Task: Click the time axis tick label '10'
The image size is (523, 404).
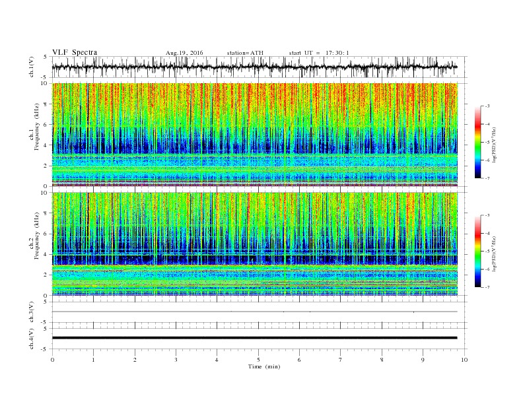Action: coord(464,360)
